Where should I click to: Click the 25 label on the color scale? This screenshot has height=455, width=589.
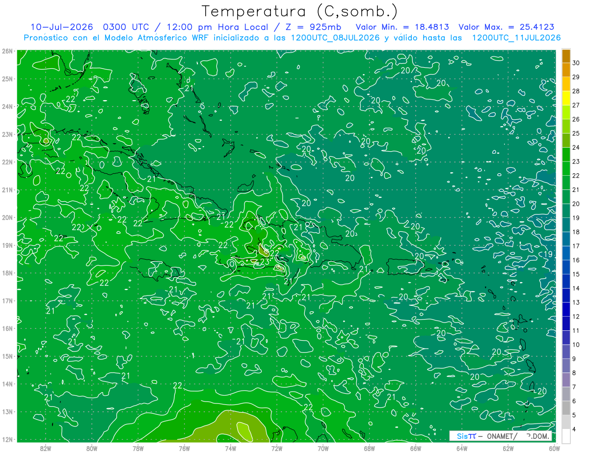[576, 133]
